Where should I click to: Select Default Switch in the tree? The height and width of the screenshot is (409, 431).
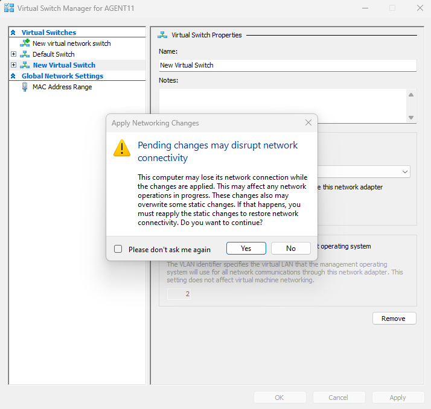point(53,54)
